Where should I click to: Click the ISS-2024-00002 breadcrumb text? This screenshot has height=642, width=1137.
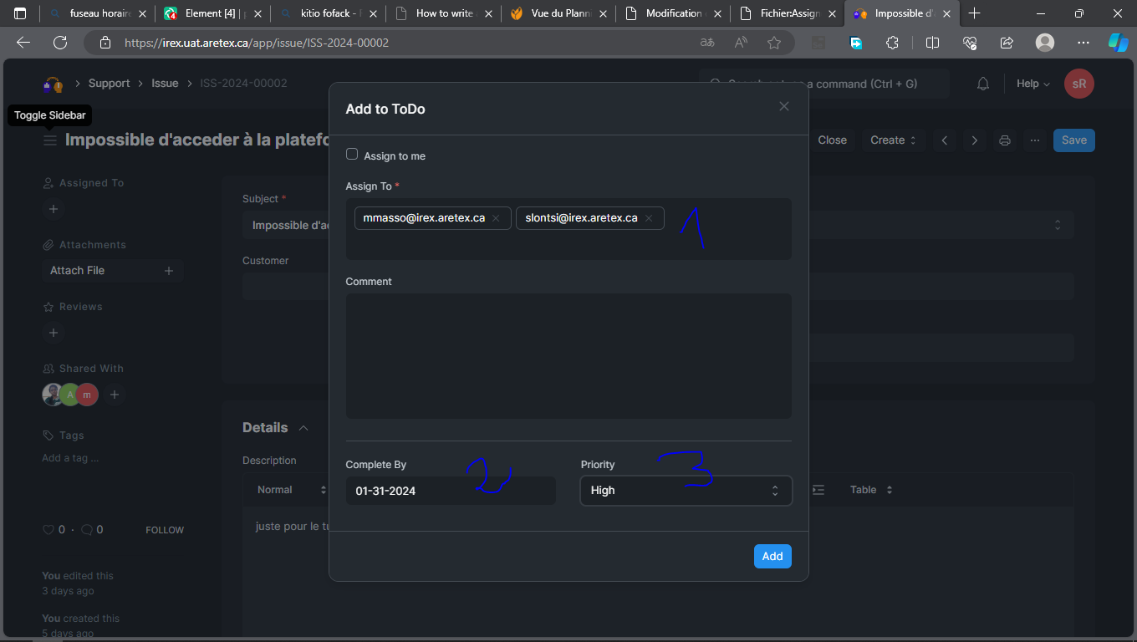[x=243, y=84]
